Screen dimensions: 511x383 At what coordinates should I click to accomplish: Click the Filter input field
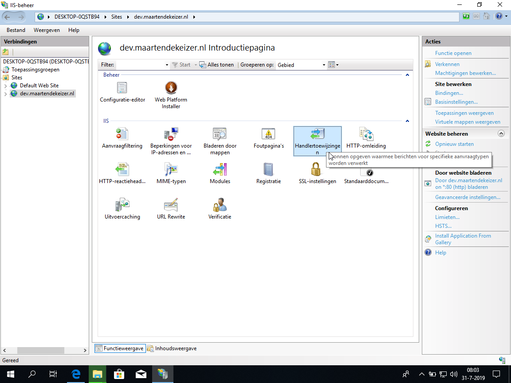(x=140, y=65)
